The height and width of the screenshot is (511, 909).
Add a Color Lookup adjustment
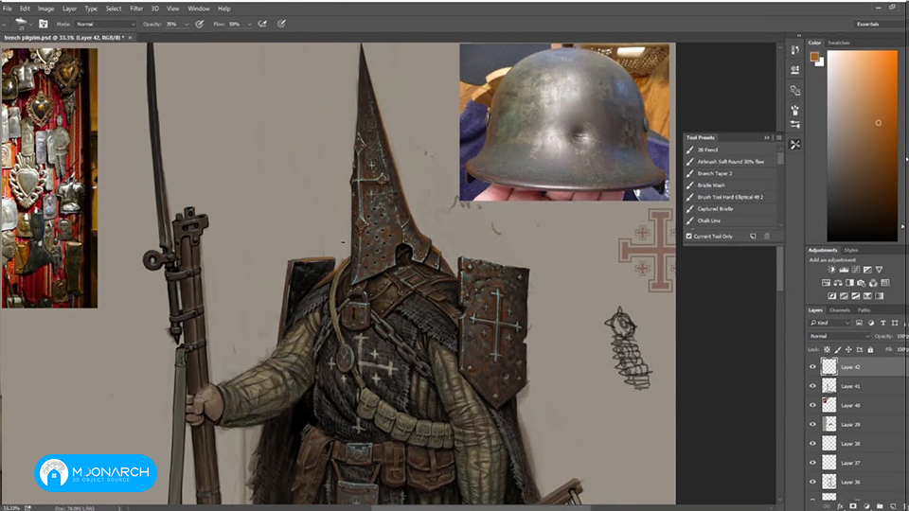click(885, 283)
